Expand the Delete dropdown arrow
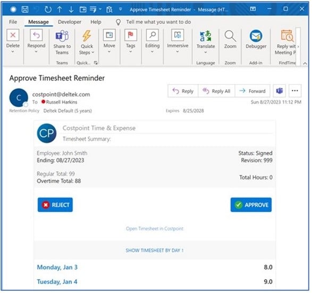Image resolution: width=312 pixels, height=293 pixels. tap(13, 52)
